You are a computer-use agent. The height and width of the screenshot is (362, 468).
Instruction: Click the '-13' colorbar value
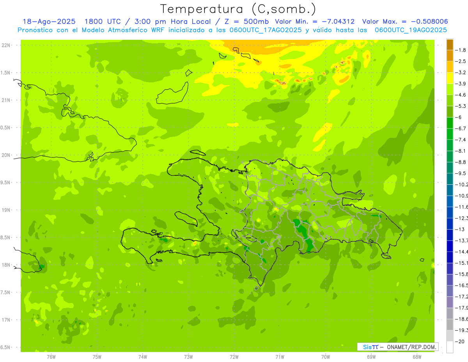point(460,229)
